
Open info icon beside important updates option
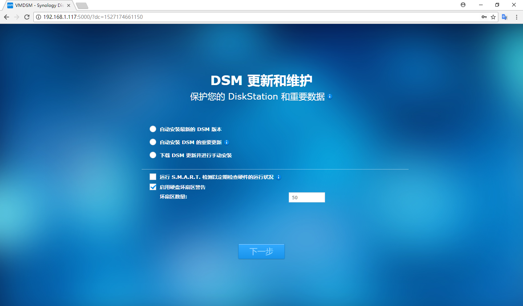click(227, 142)
